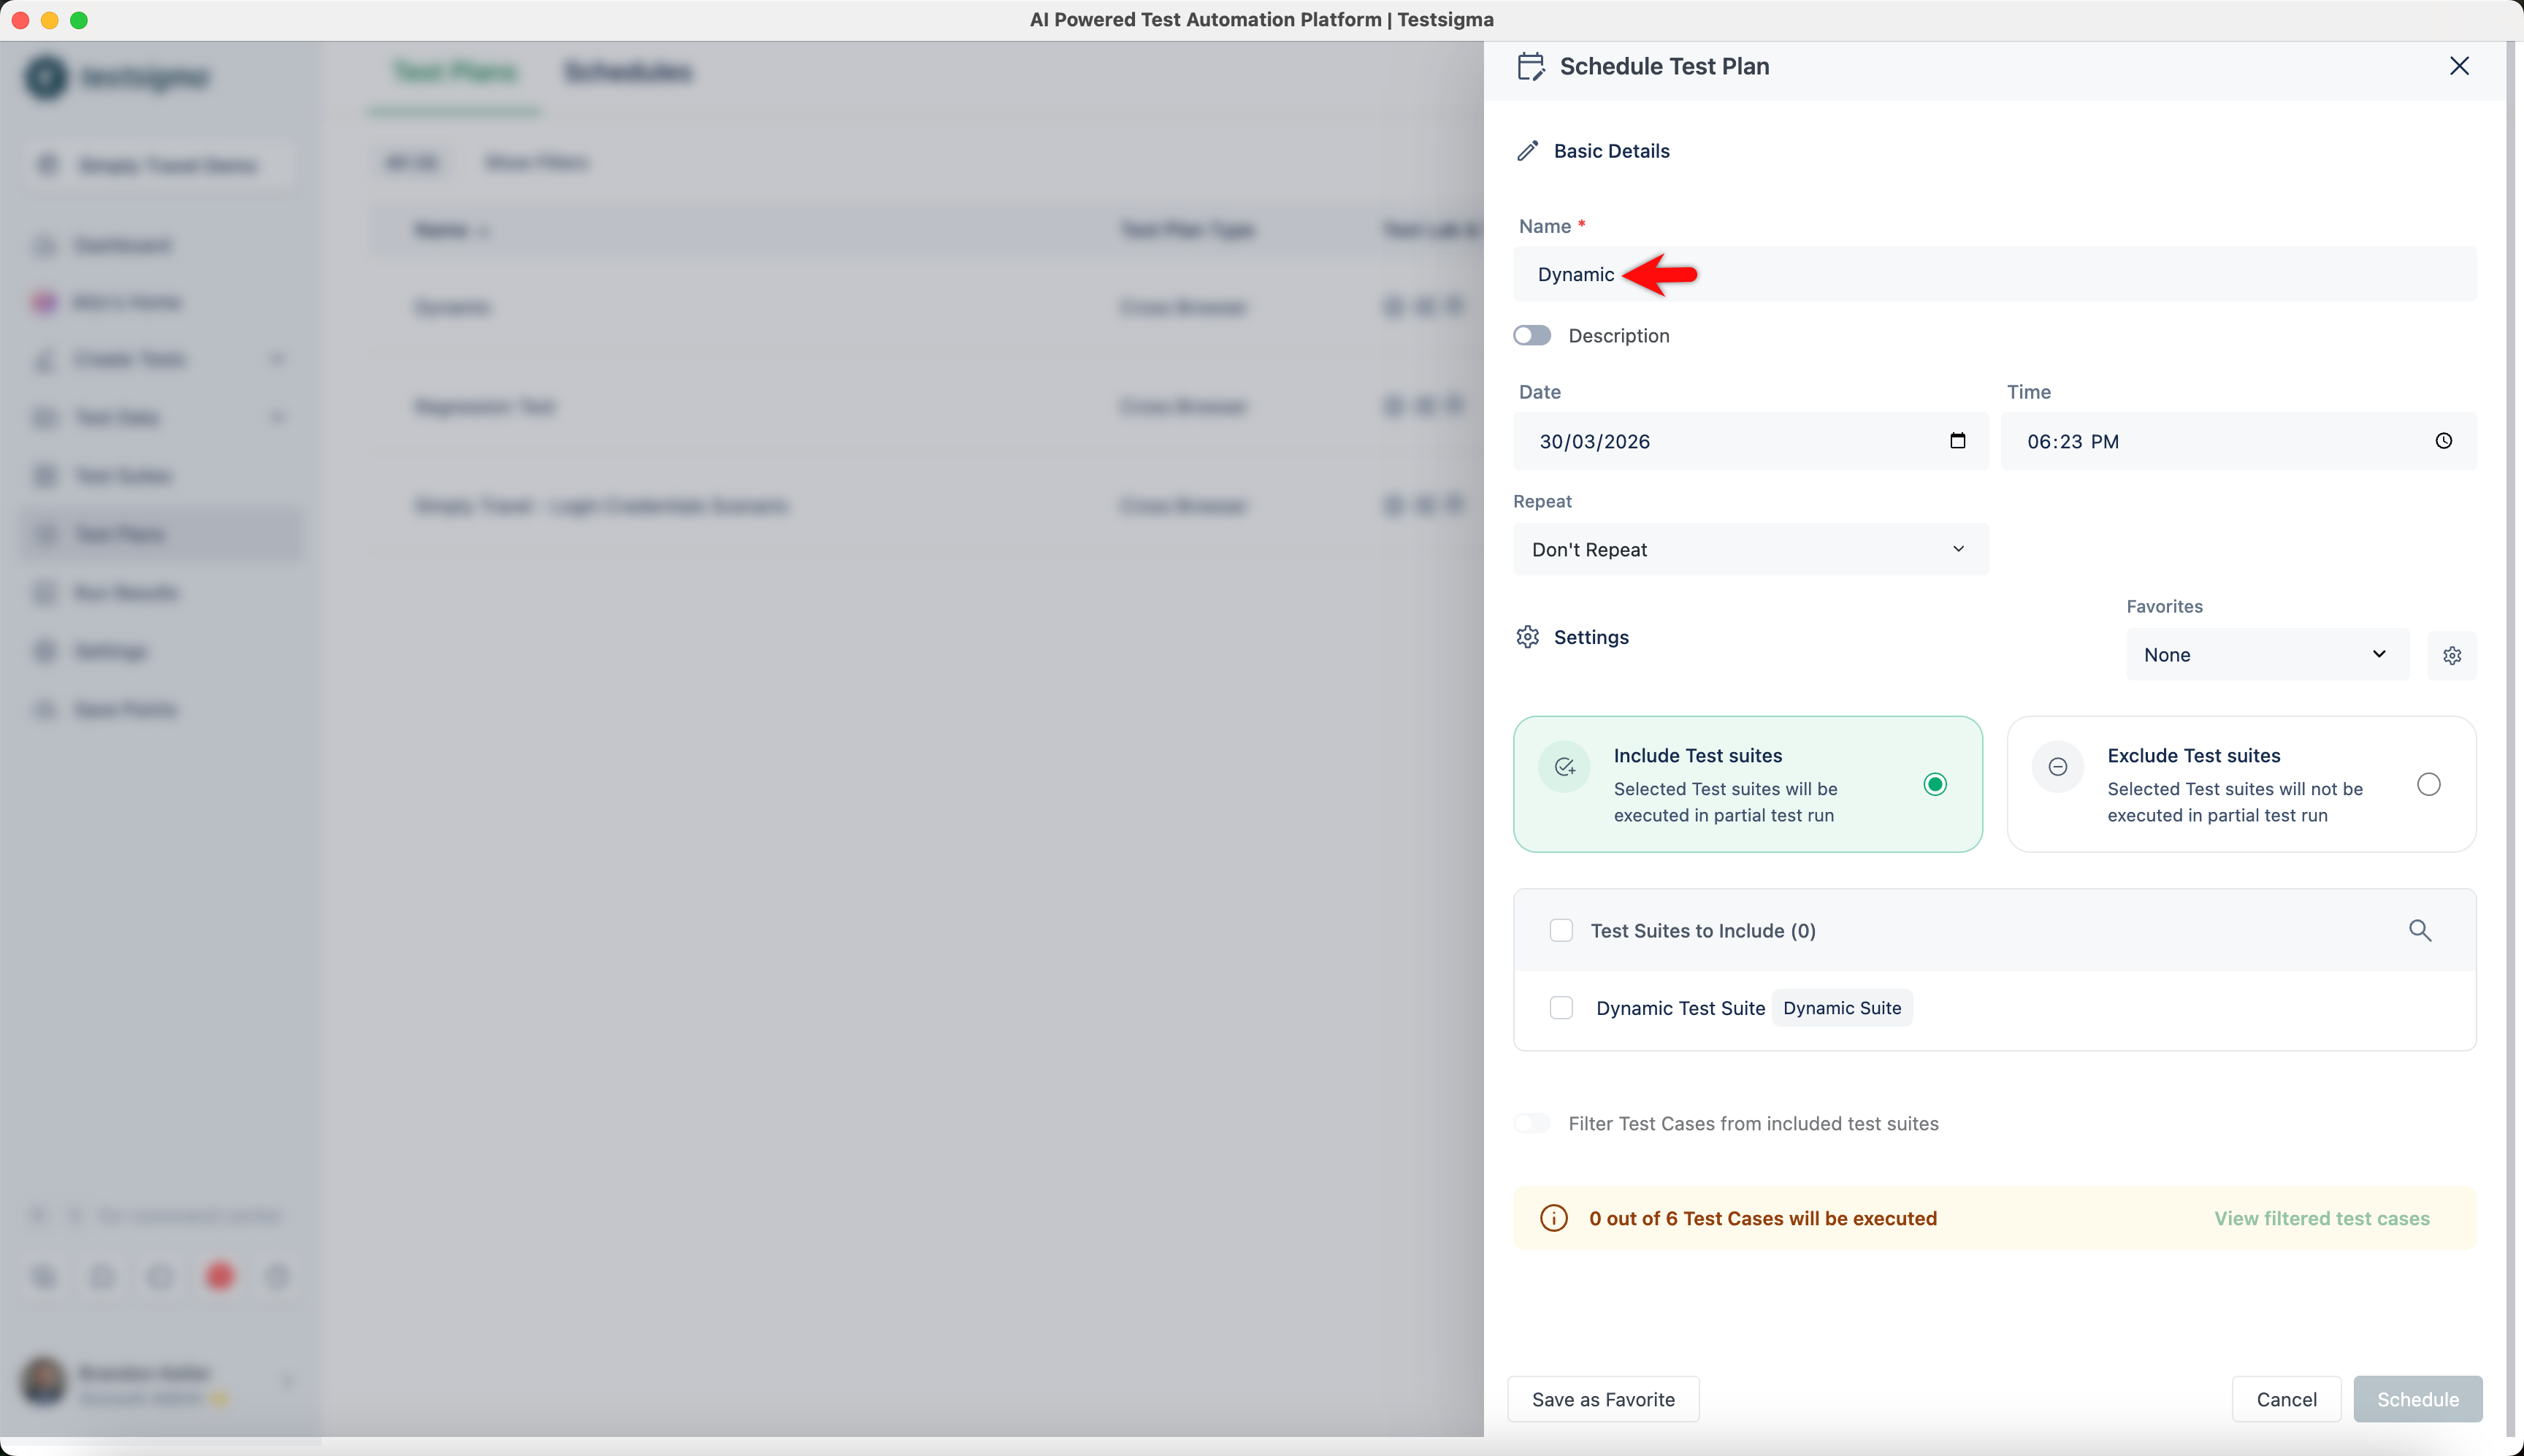This screenshot has height=1456, width=2524.
Task: Click the clock icon in Time field
Action: click(x=2443, y=441)
